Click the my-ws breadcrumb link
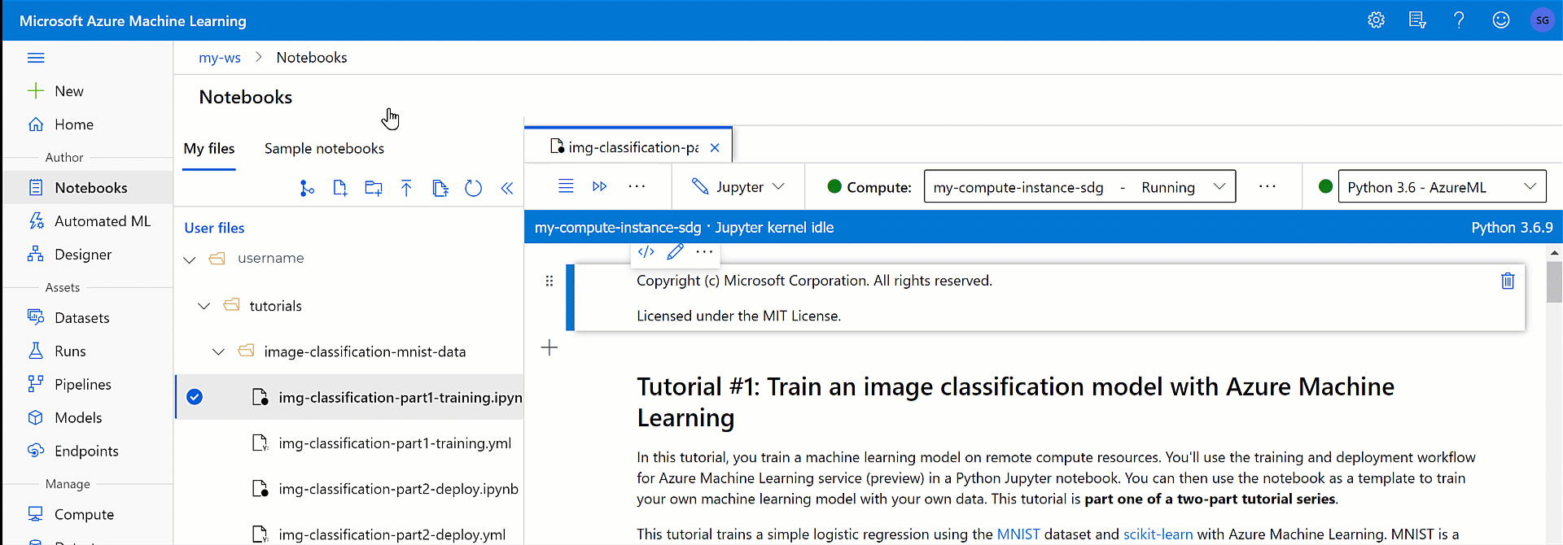Screen dimensions: 1563x545 (x=220, y=58)
